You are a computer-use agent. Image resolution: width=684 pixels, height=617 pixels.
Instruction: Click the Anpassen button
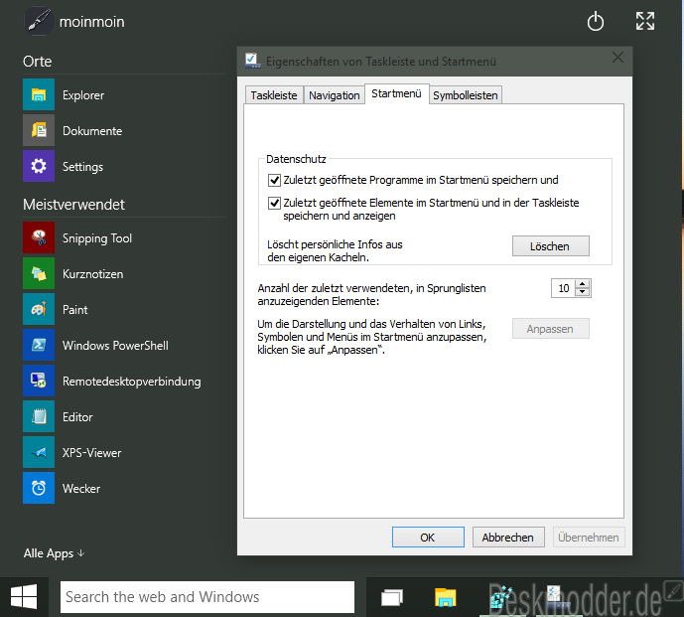click(550, 329)
